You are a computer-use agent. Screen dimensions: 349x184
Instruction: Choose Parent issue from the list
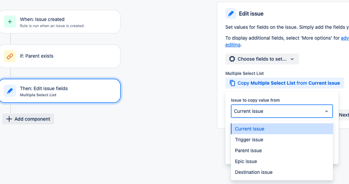(x=282, y=151)
